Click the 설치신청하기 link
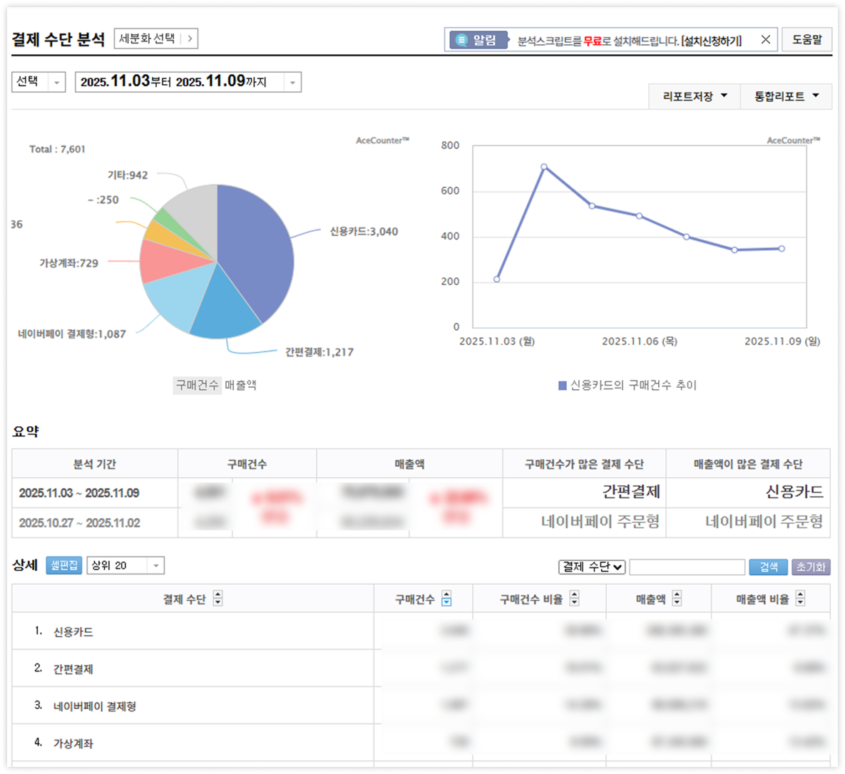 point(711,41)
